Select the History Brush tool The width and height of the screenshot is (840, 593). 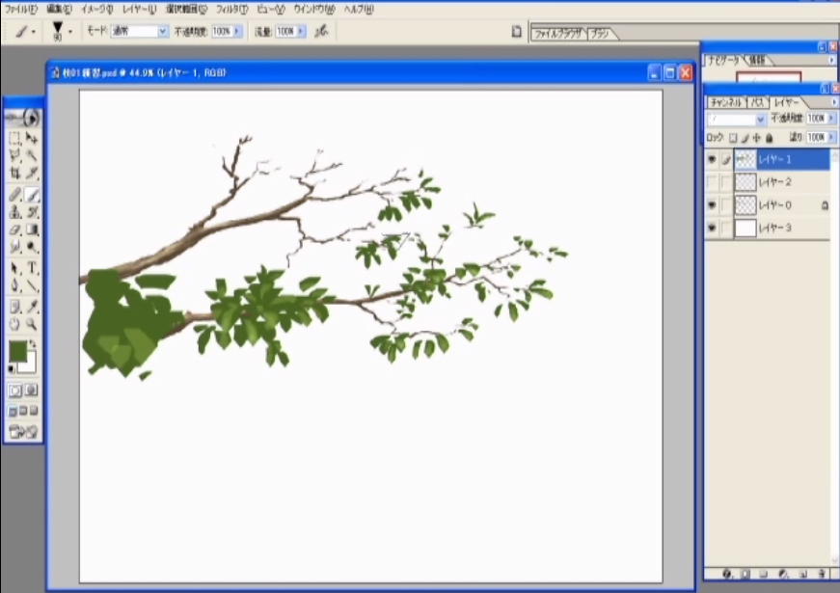(x=32, y=212)
